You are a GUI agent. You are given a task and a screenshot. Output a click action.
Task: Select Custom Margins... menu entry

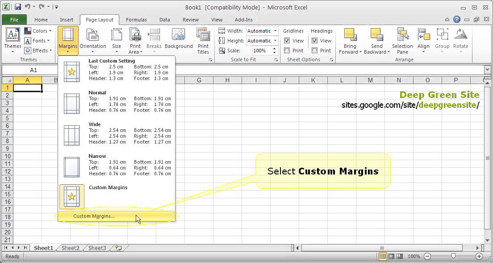(x=117, y=216)
